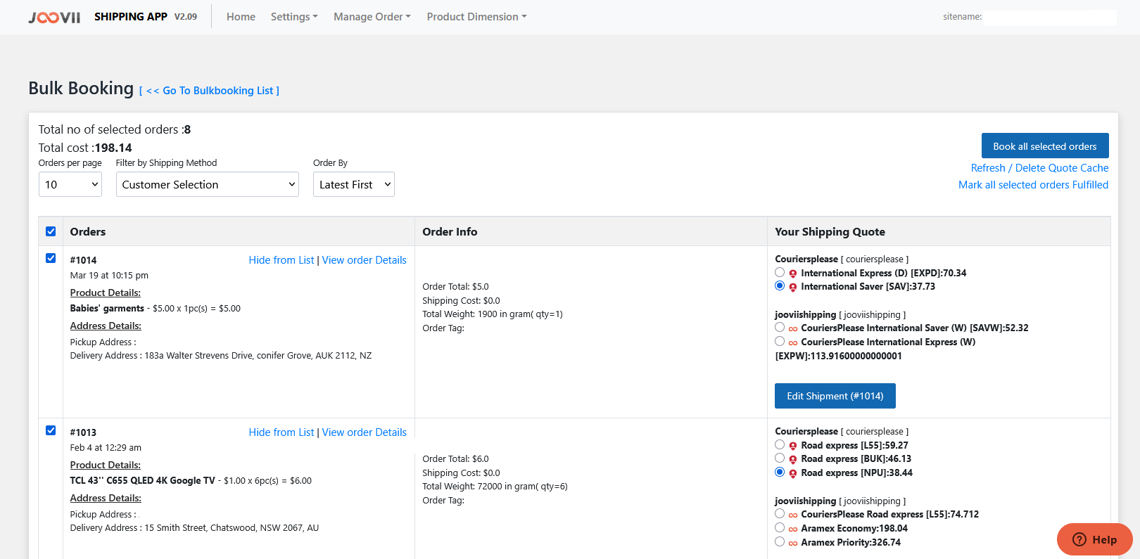View order details for #1013

[365, 432]
